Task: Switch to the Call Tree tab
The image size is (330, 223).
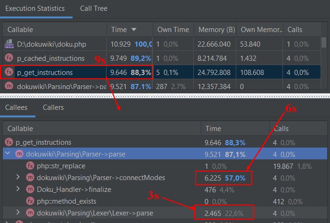Action: click(x=93, y=8)
